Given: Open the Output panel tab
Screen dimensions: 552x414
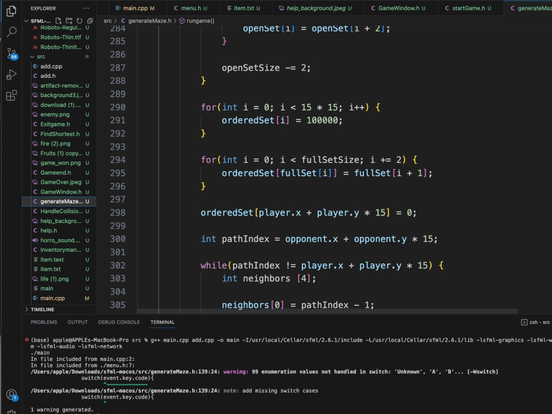Looking at the screenshot, I should [77, 322].
